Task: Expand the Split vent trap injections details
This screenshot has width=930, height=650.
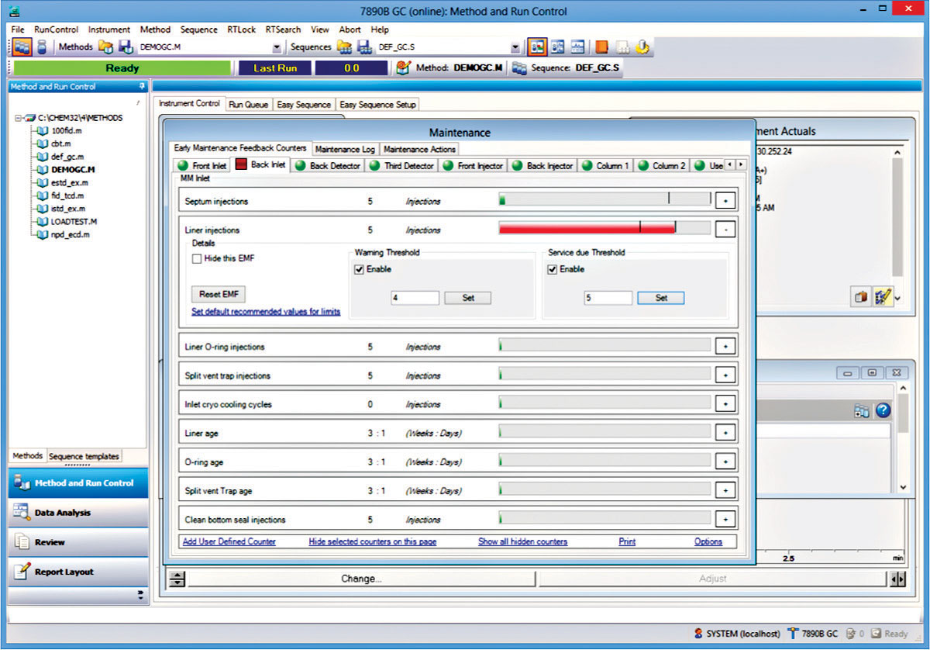Action: click(725, 375)
